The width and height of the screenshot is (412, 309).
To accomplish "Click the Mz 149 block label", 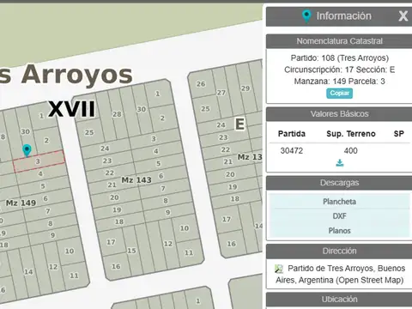I will (x=21, y=203).
